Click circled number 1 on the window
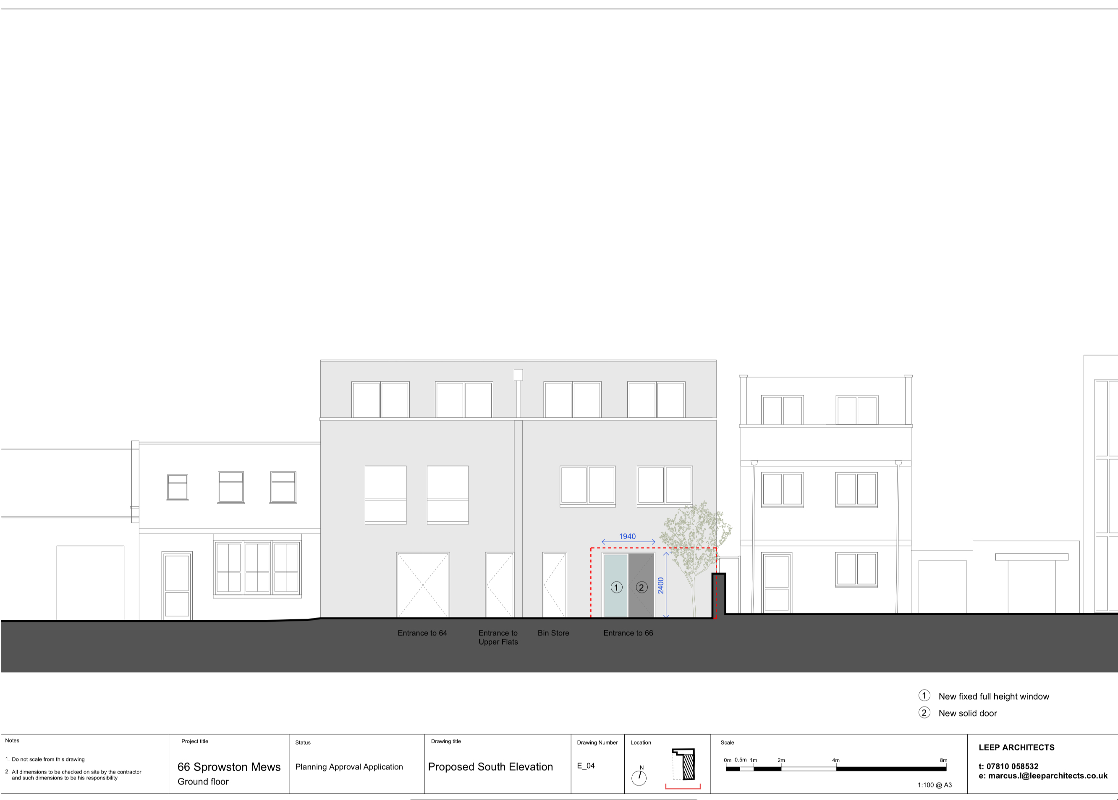Image resolution: width=1118 pixels, height=800 pixels. click(616, 587)
